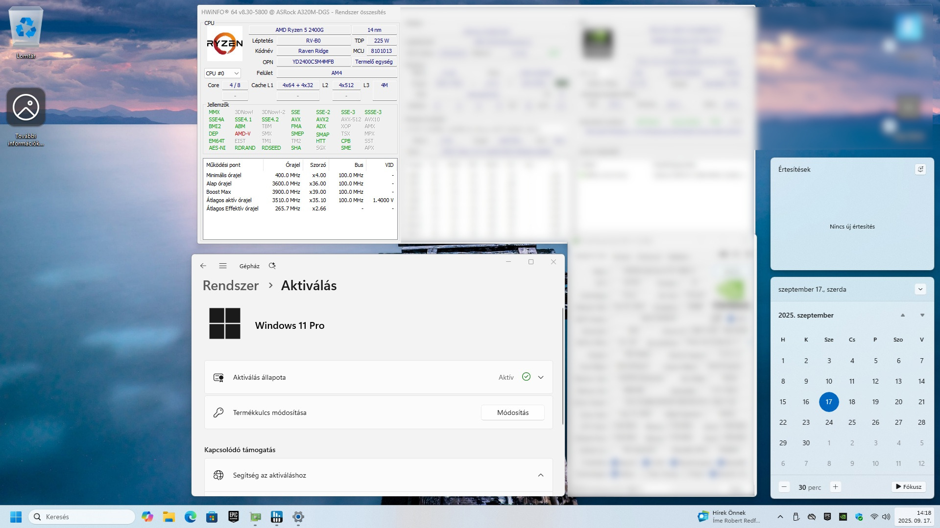Decrease focus time with minus button
Viewport: 940px width, 528px height.
point(784,487)
